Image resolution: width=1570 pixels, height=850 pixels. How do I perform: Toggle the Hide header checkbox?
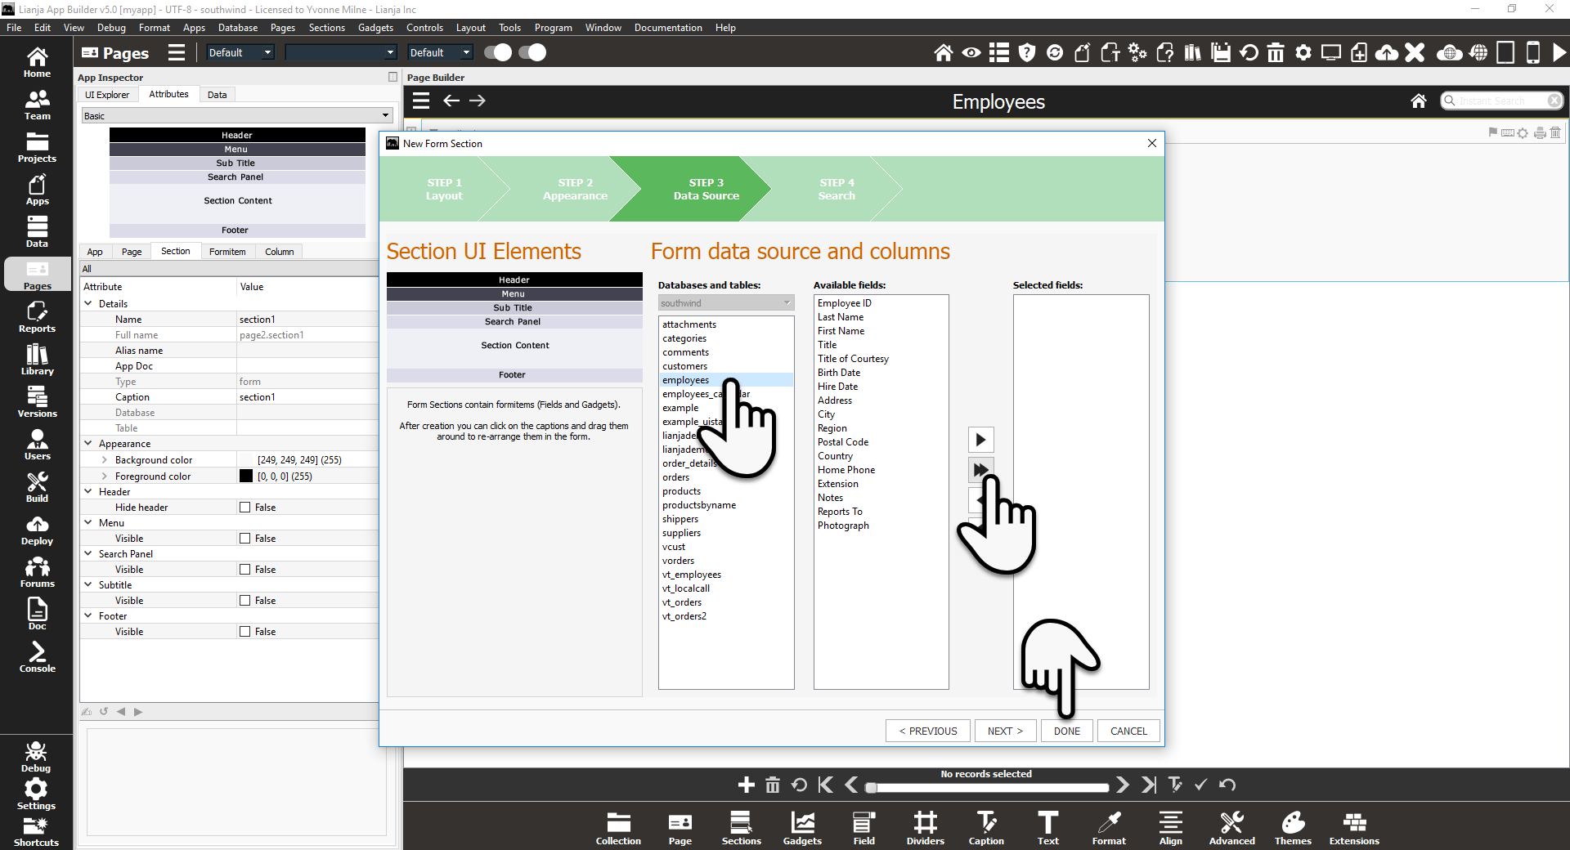244,508
